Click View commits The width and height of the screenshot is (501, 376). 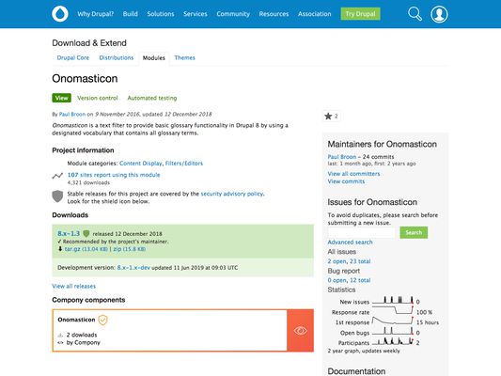(346, 181)
